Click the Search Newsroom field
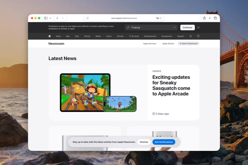248x165 pixels. pos(188,44)
